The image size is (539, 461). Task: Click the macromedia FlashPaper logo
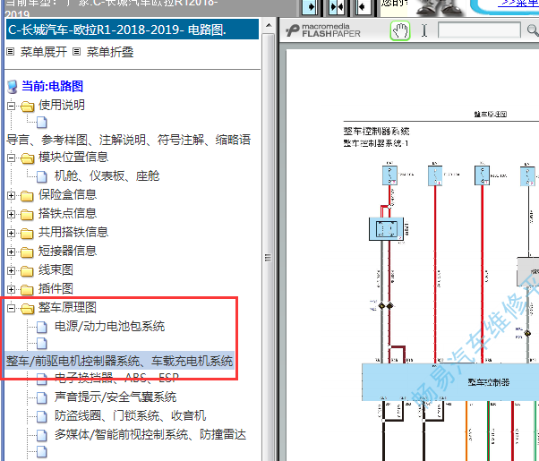[x=323, y=30]
